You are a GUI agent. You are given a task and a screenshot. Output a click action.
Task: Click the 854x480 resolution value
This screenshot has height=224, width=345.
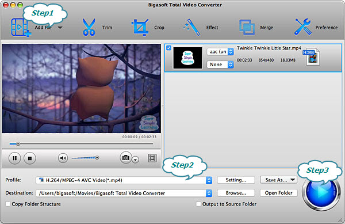click(x=266, y=60)
